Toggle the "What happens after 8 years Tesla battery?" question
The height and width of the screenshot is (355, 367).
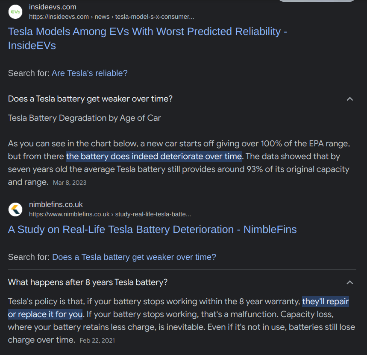pyautogui.click(x=88, y=282)
